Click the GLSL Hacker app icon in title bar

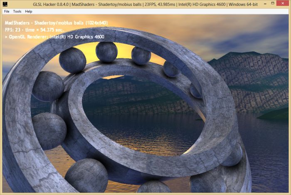pyautogui.click(x=5, y=4)
